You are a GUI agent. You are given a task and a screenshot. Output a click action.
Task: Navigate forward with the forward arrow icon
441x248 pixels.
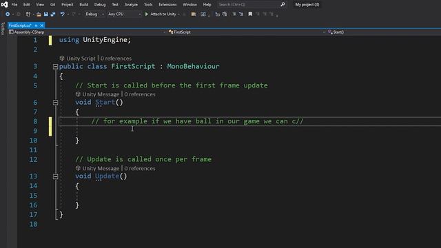(x=19, y=14)
